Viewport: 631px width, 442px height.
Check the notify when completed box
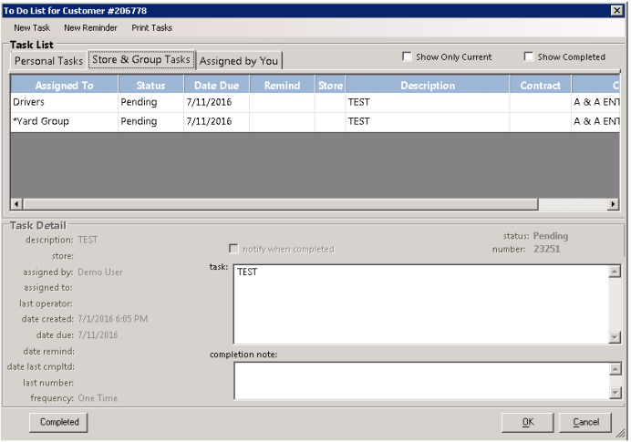234,249
